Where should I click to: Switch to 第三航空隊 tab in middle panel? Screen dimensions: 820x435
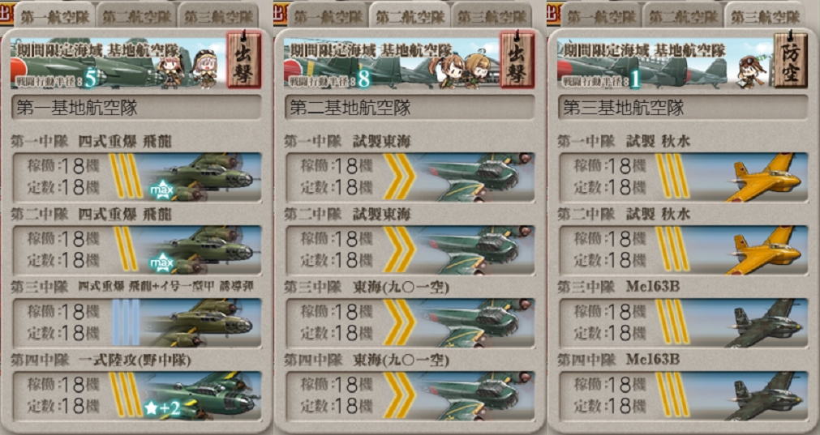pos(492,15)
